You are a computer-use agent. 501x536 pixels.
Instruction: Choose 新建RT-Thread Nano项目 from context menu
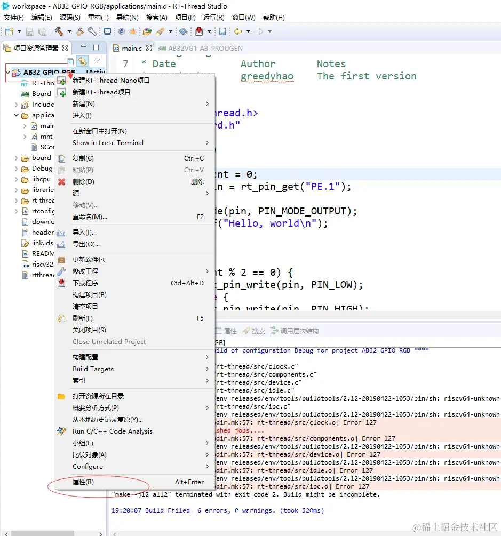point(135,81)
